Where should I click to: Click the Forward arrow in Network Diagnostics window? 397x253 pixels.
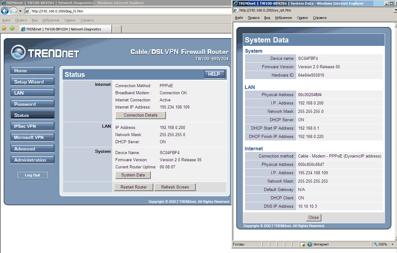13,11
